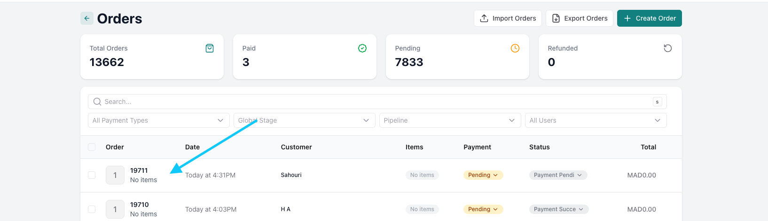Open Payment Succe status menu for order 19710
Image resolution: width=768 pixels, height=221 pixels.
point(558,209)
